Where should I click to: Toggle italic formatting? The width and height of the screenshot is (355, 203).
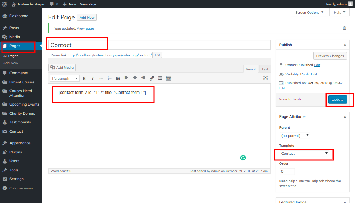tap(93, 78)
